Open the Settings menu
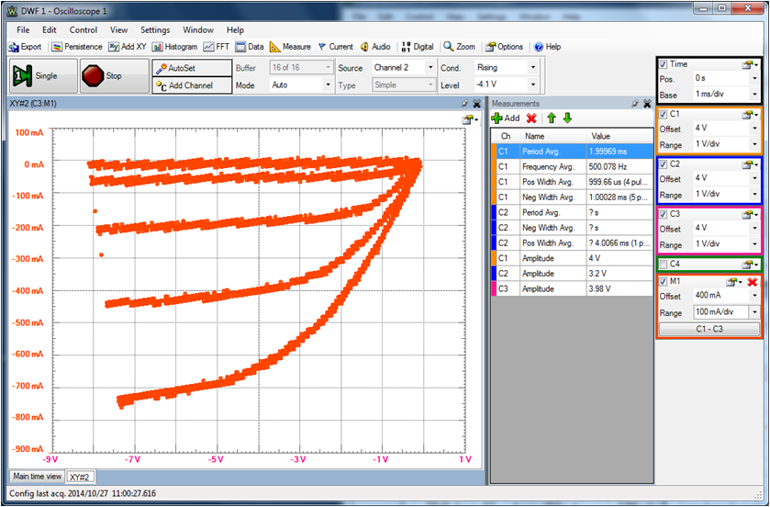 155,29
